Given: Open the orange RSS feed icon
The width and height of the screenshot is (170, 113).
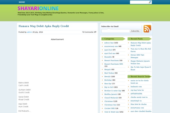Looking at the screenshot, I should click(147, 29).
